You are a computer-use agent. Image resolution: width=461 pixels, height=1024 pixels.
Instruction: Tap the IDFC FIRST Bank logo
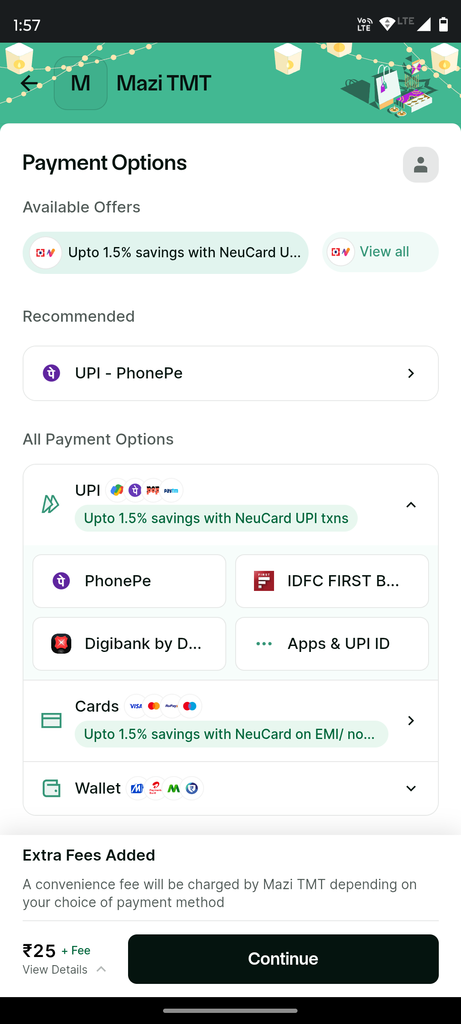(x=264, y=581)
